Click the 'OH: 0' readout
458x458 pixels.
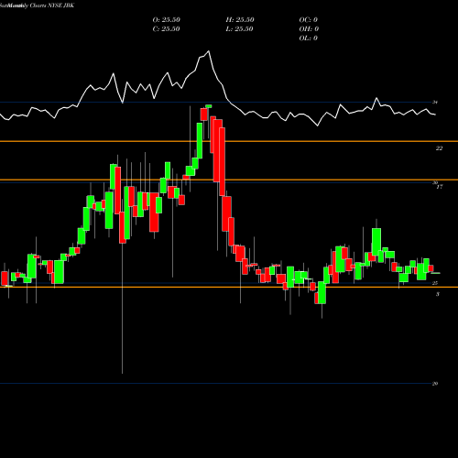point(309,29)
